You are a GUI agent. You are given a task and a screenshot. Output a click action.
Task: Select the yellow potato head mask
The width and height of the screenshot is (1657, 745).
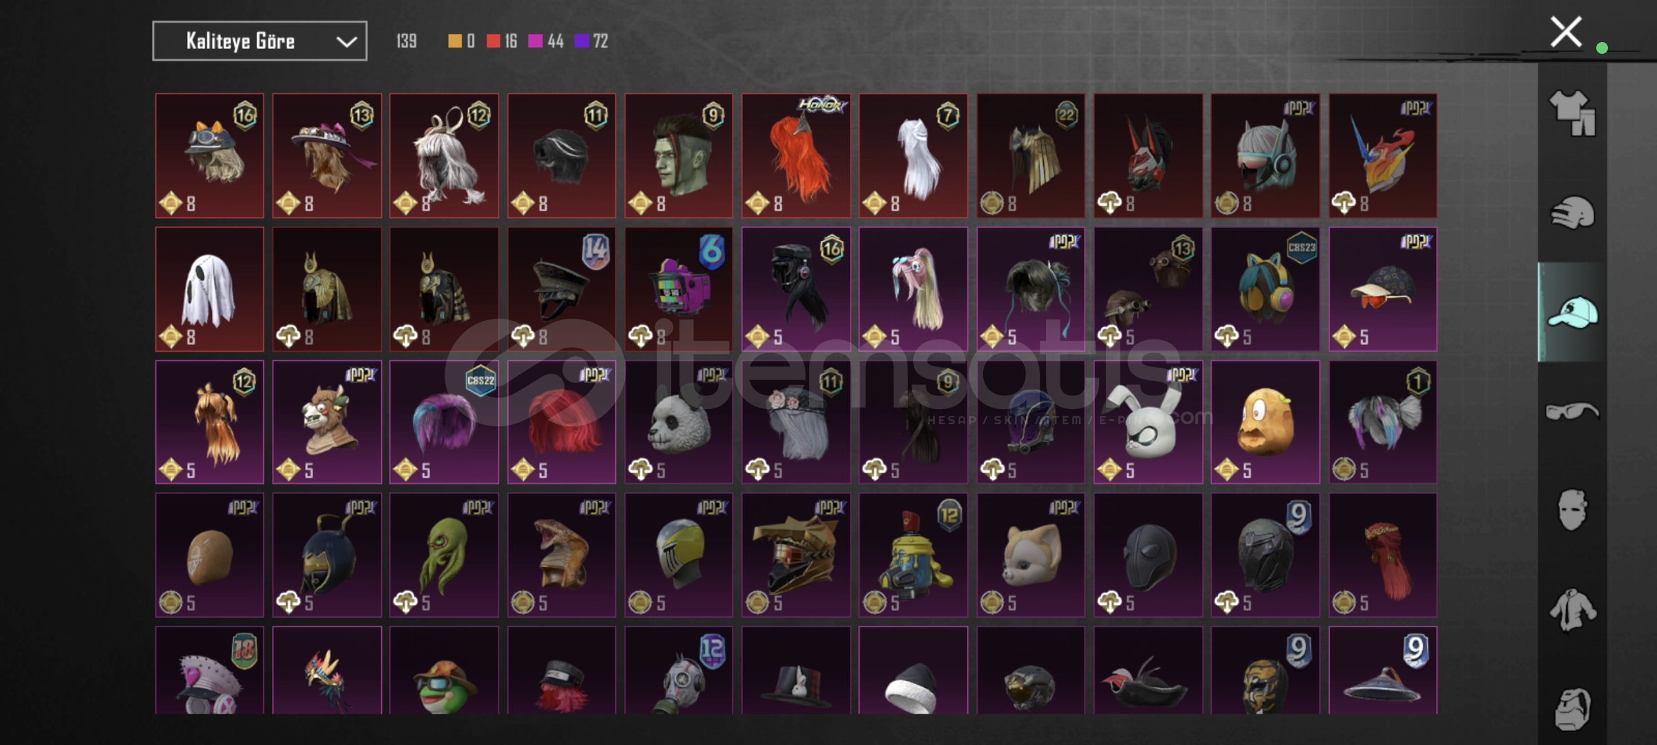pos(1266,422)
